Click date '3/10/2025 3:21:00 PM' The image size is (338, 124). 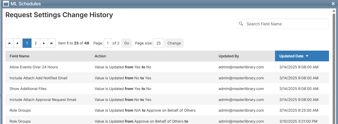point(298,121)
